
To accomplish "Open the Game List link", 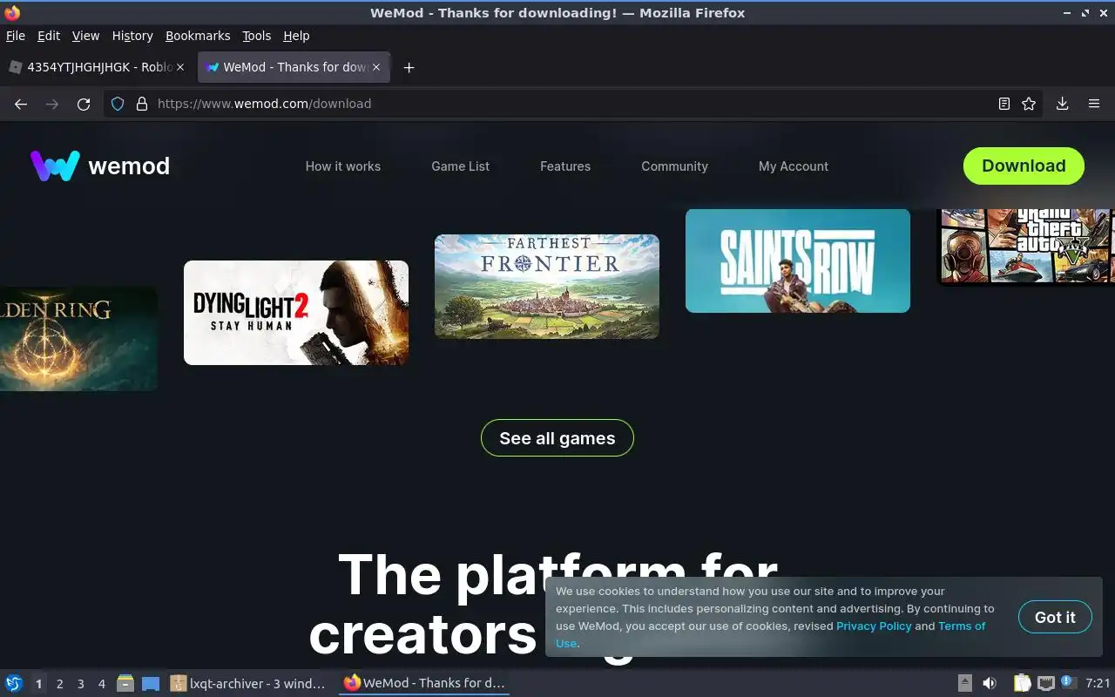I will point(461,166).
